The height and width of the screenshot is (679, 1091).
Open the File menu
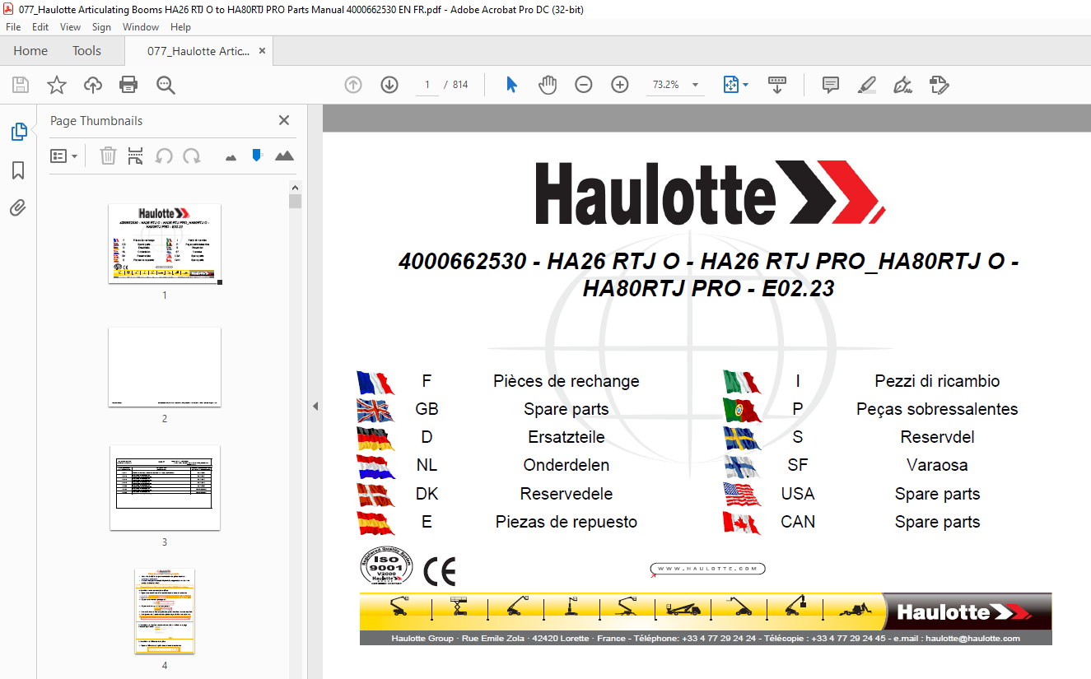click(x=13, y=27)
